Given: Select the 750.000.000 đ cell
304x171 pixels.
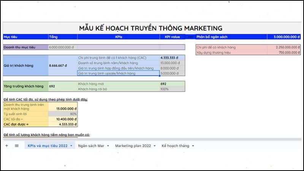Looking at the screenshot, I should (284, 52).
